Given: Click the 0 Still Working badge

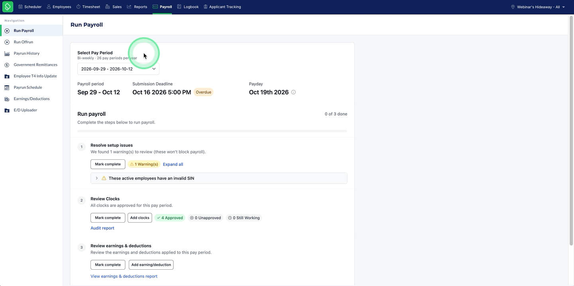Looking at the screenshot, I should tap(244, 218).
